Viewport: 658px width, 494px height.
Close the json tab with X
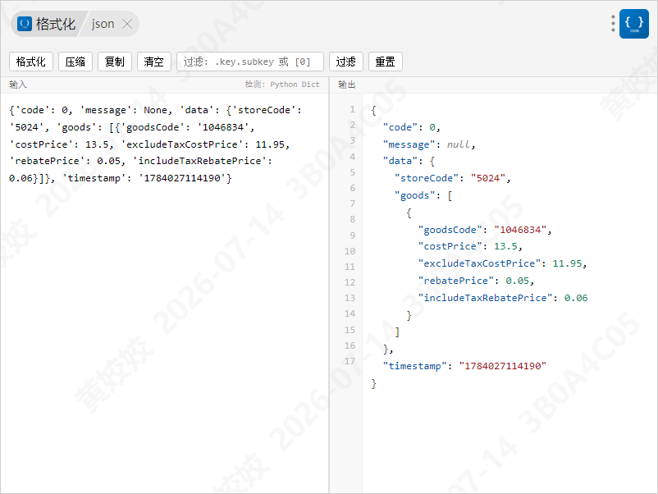click(x=127, y=24)
